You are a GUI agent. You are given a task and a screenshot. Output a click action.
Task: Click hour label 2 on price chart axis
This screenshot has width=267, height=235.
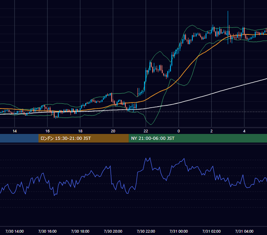coord(212,131)
